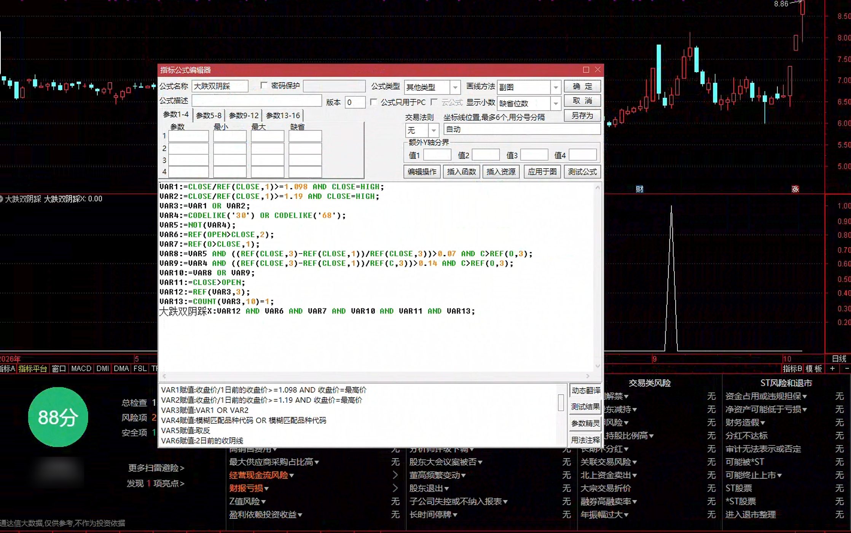This screenshot has height=533, width=851.
Task: Click 取消 button
Action: coord(582,101)
